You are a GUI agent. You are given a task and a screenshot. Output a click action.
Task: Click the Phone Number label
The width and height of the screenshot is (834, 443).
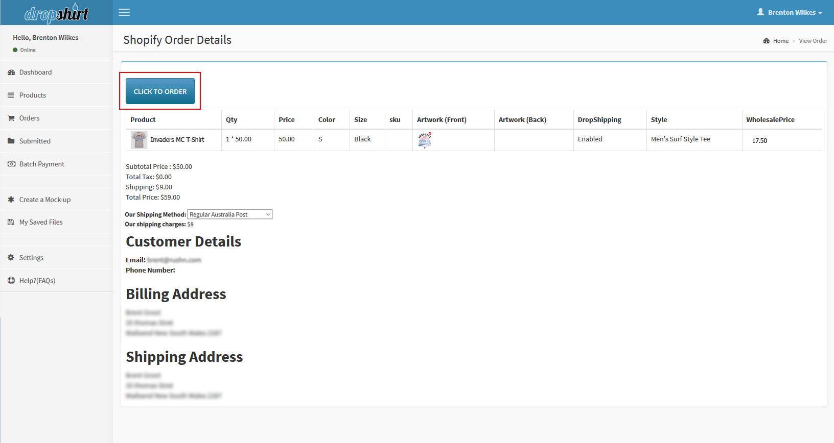click(x=150, y=270)
